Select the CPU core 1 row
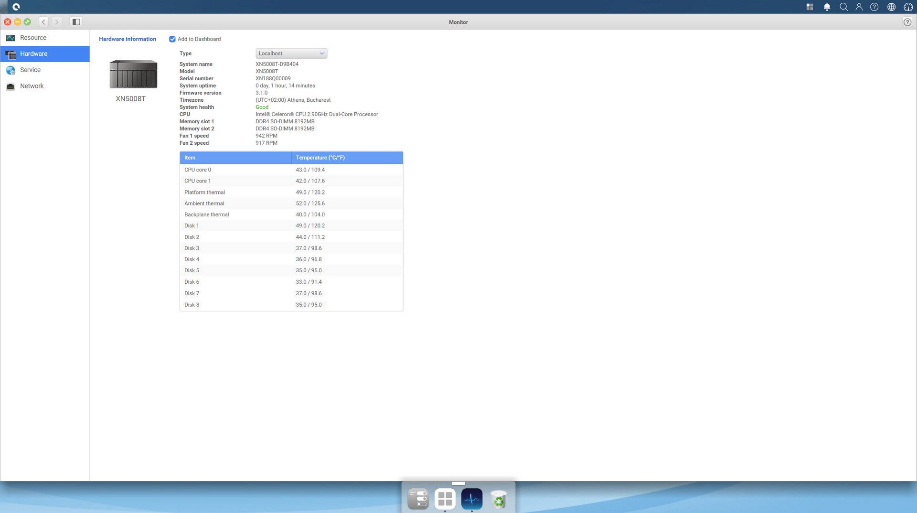917x513 pixels. pos(291,181)
